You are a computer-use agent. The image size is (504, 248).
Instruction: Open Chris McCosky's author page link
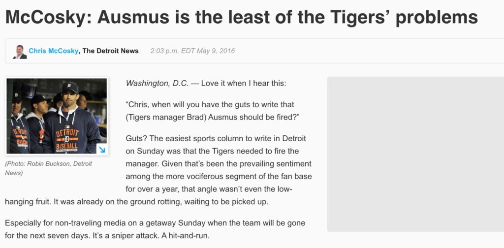53,51
